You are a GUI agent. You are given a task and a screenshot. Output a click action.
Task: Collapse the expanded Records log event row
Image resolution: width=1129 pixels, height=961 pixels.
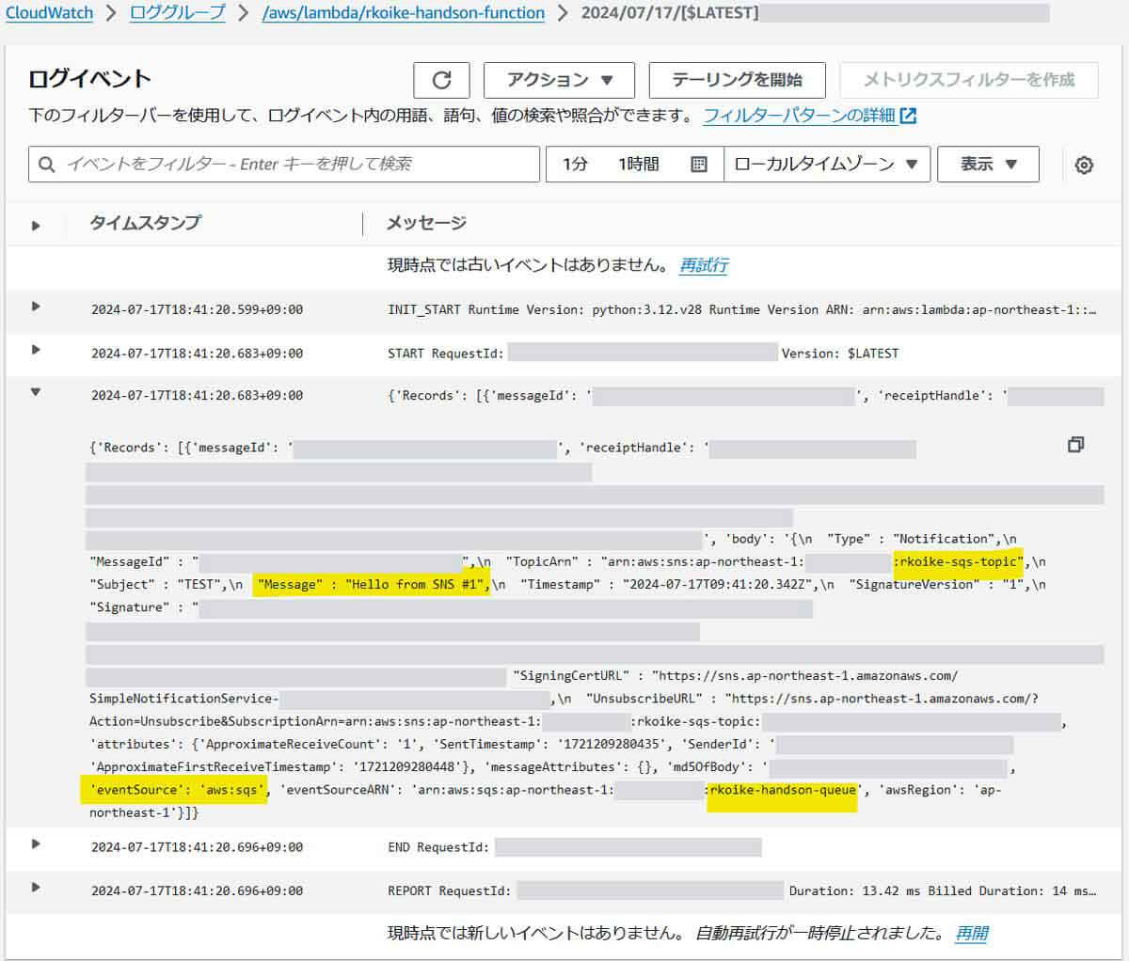click(36, 392)
